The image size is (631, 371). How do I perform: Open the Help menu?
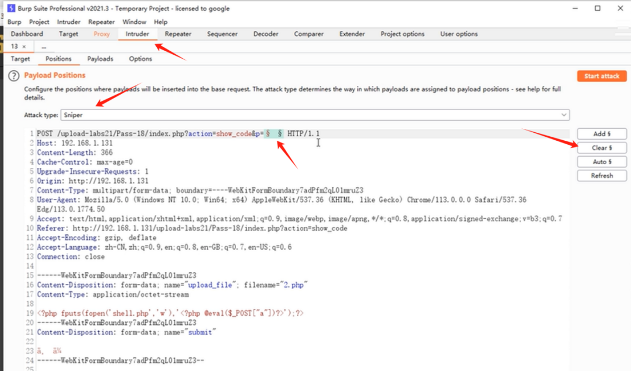pos(161,22)
